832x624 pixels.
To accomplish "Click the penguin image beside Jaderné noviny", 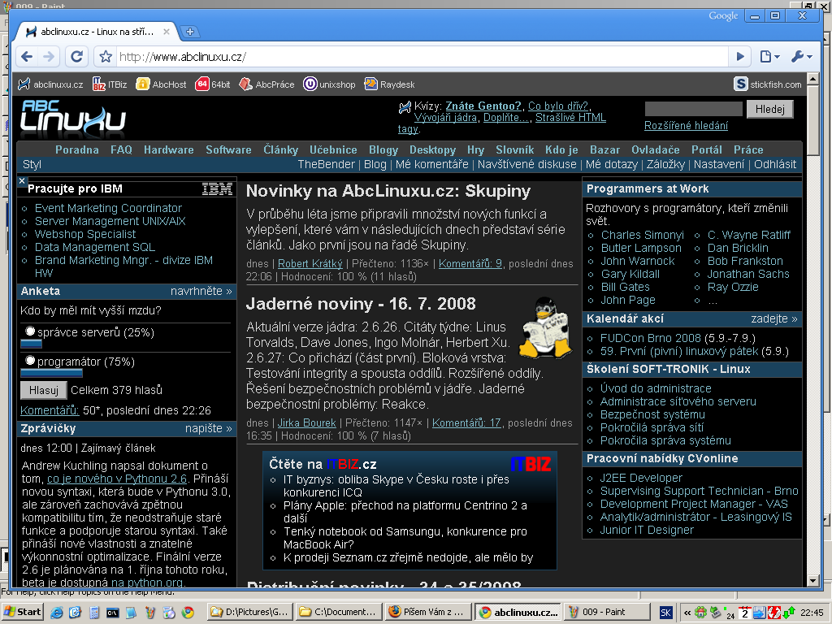I will 545,327.
